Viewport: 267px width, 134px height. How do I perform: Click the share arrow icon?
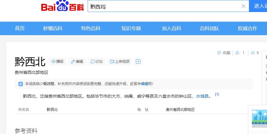click(253, 53)
